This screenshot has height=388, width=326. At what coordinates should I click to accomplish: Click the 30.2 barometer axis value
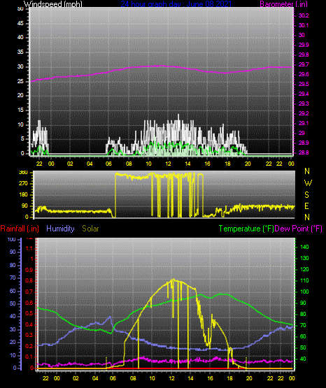304,15
